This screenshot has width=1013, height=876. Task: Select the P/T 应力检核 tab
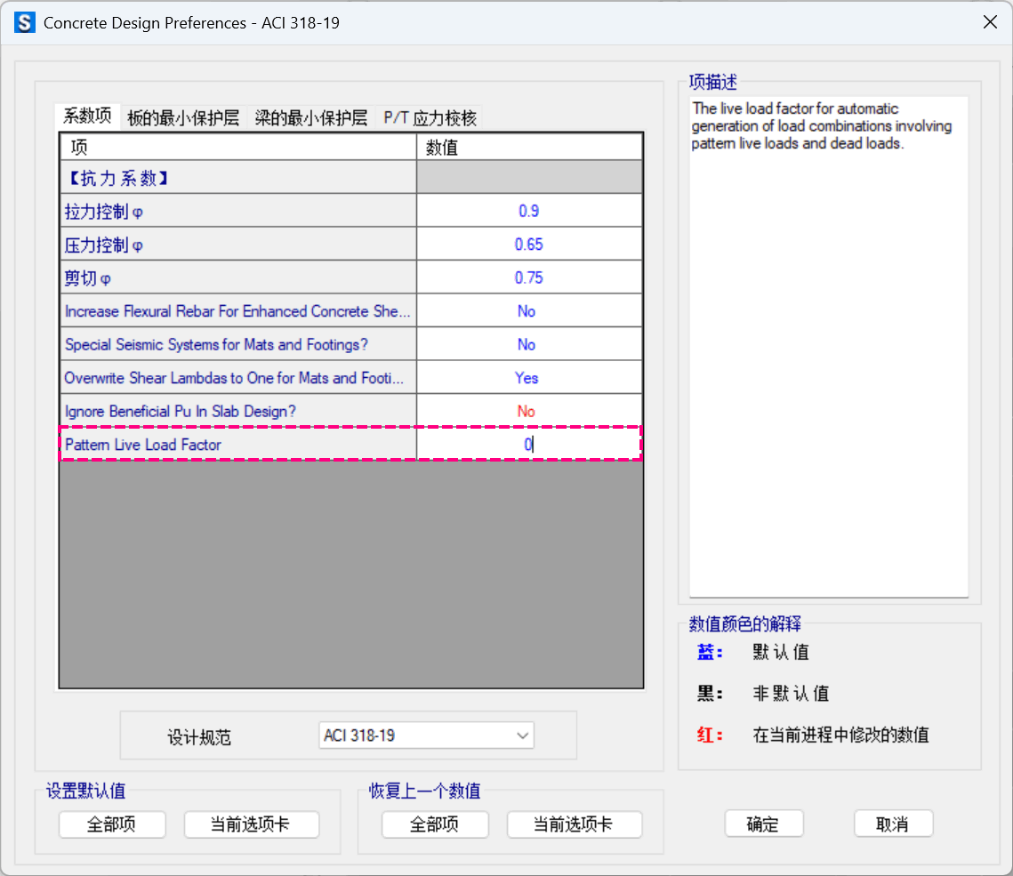click(x=430, y=117)
